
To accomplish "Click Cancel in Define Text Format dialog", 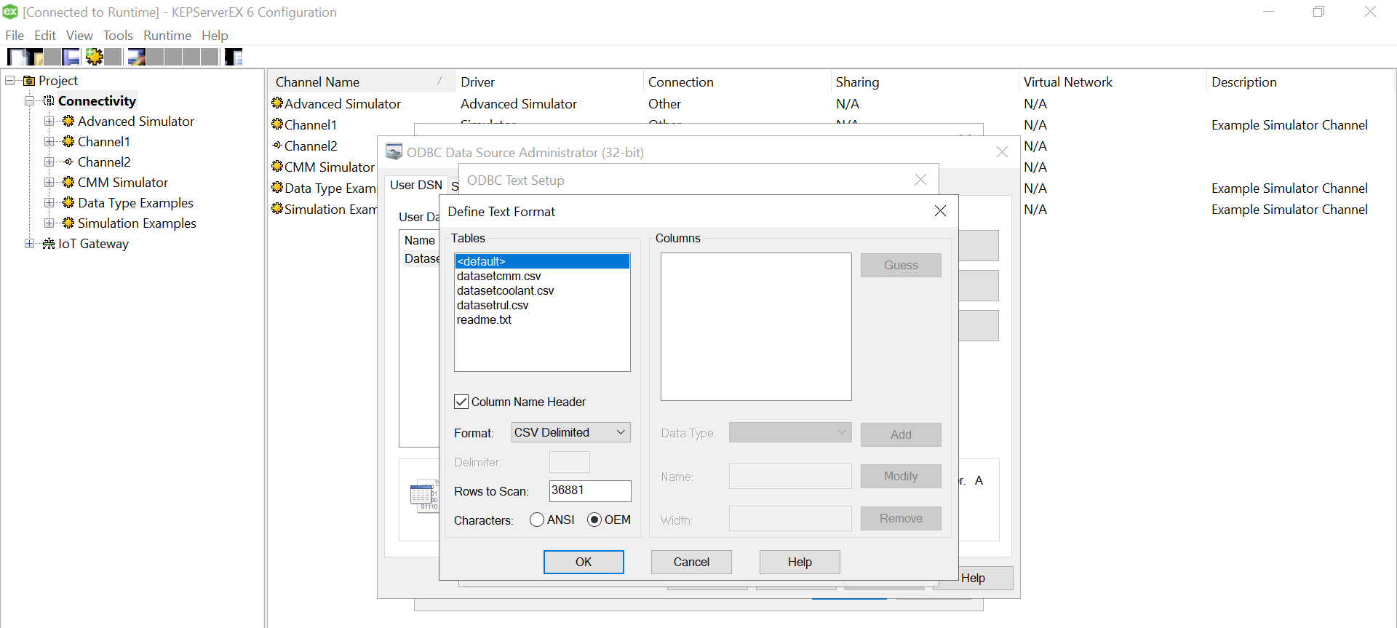I will click(x=690, y=562).
